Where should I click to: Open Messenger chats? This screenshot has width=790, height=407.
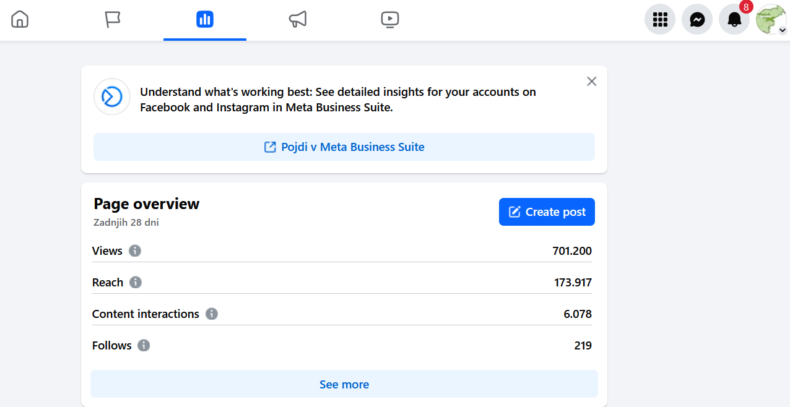click(x=697, y=20)
